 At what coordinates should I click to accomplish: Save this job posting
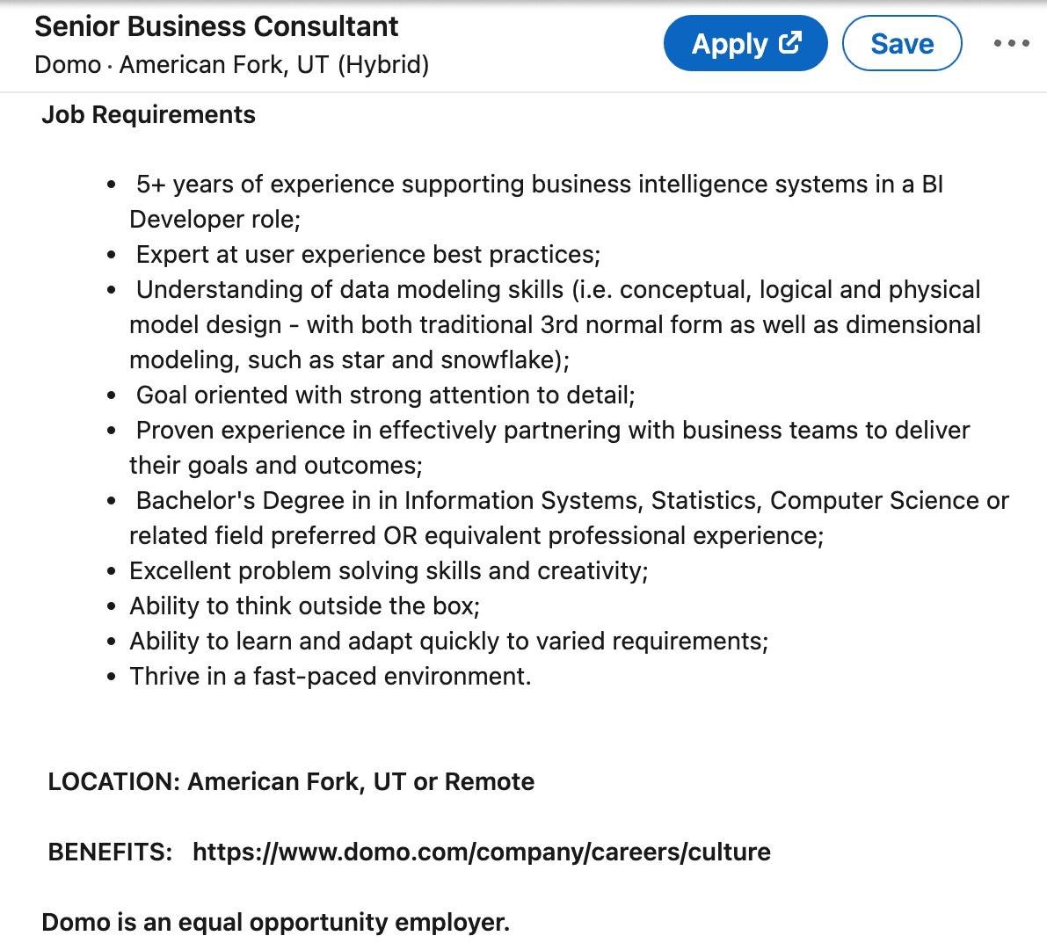[902, 42]
